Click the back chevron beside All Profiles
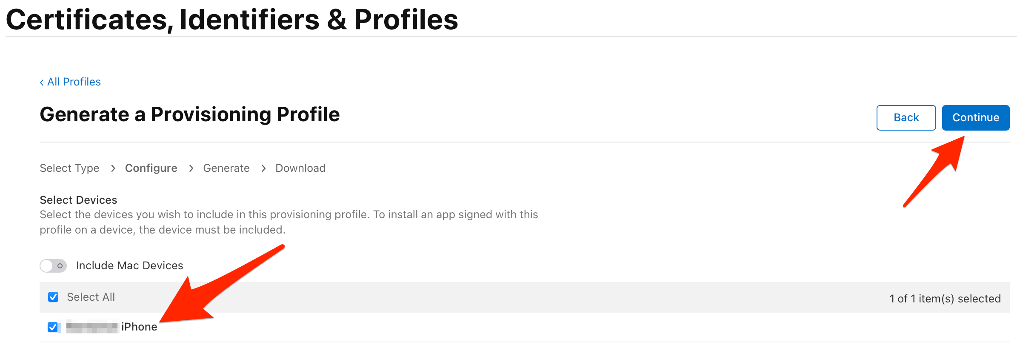The height and width of the screenshot is (359, 1017). [x=42, y=82]
